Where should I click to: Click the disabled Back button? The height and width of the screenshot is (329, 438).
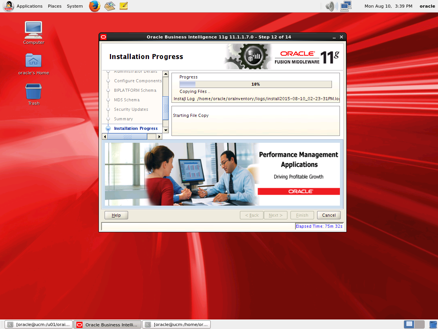[252, 215]
